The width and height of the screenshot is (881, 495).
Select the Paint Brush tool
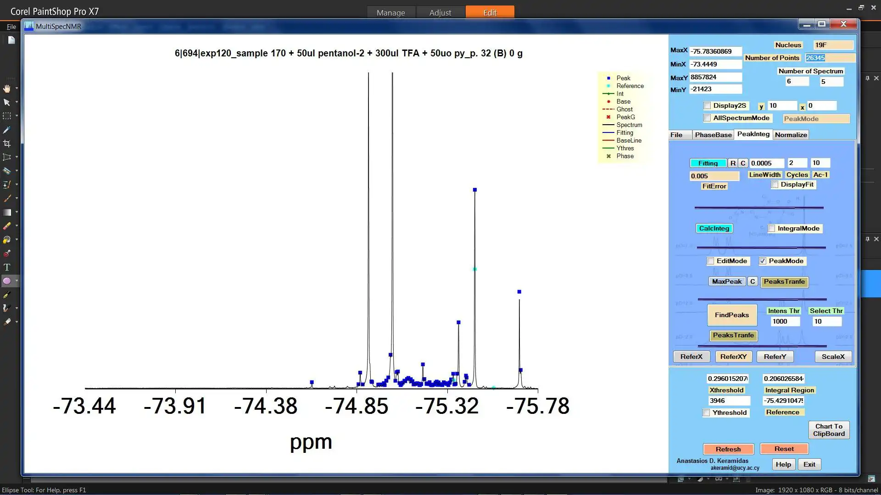click(7, 198)
